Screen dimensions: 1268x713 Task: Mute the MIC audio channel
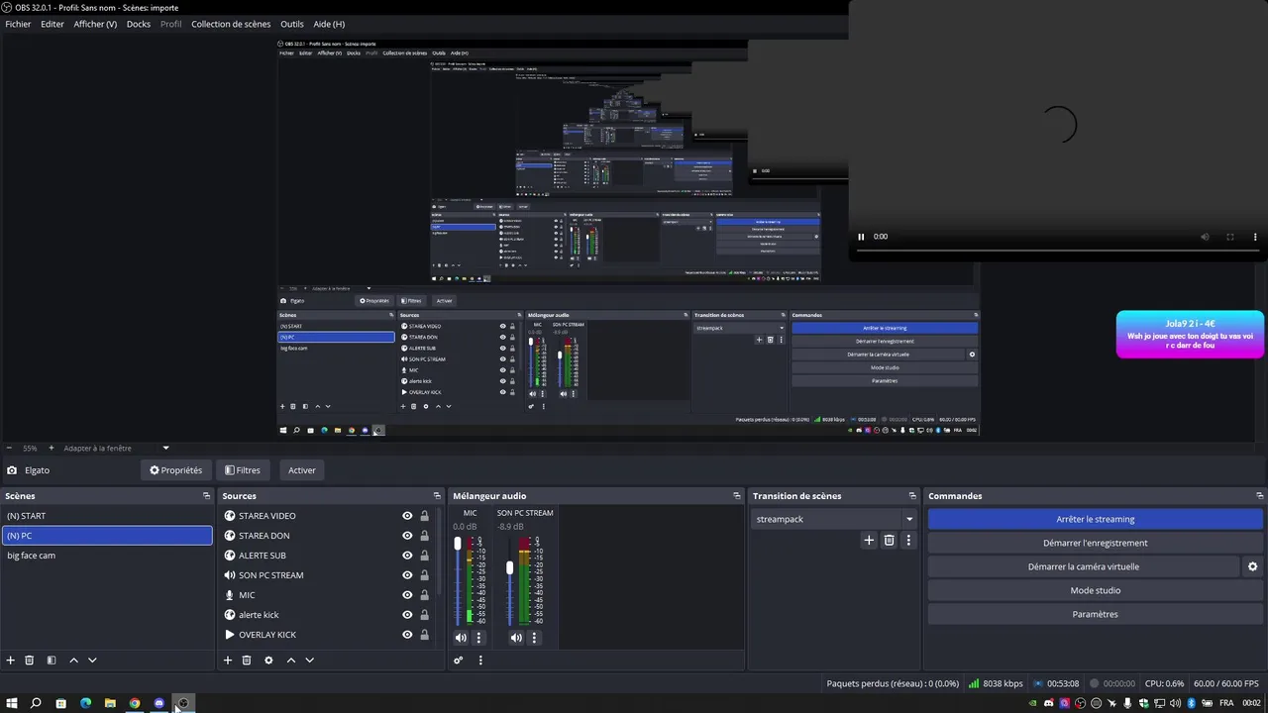(461, 638)
